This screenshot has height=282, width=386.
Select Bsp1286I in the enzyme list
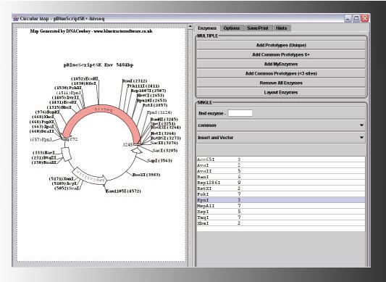click(281, 183)
